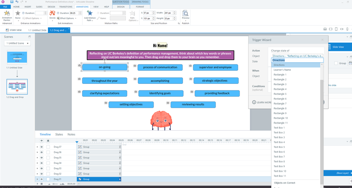Click the Undo arrow icon
This screenshot has height=188, width=352.
(17, 2)
